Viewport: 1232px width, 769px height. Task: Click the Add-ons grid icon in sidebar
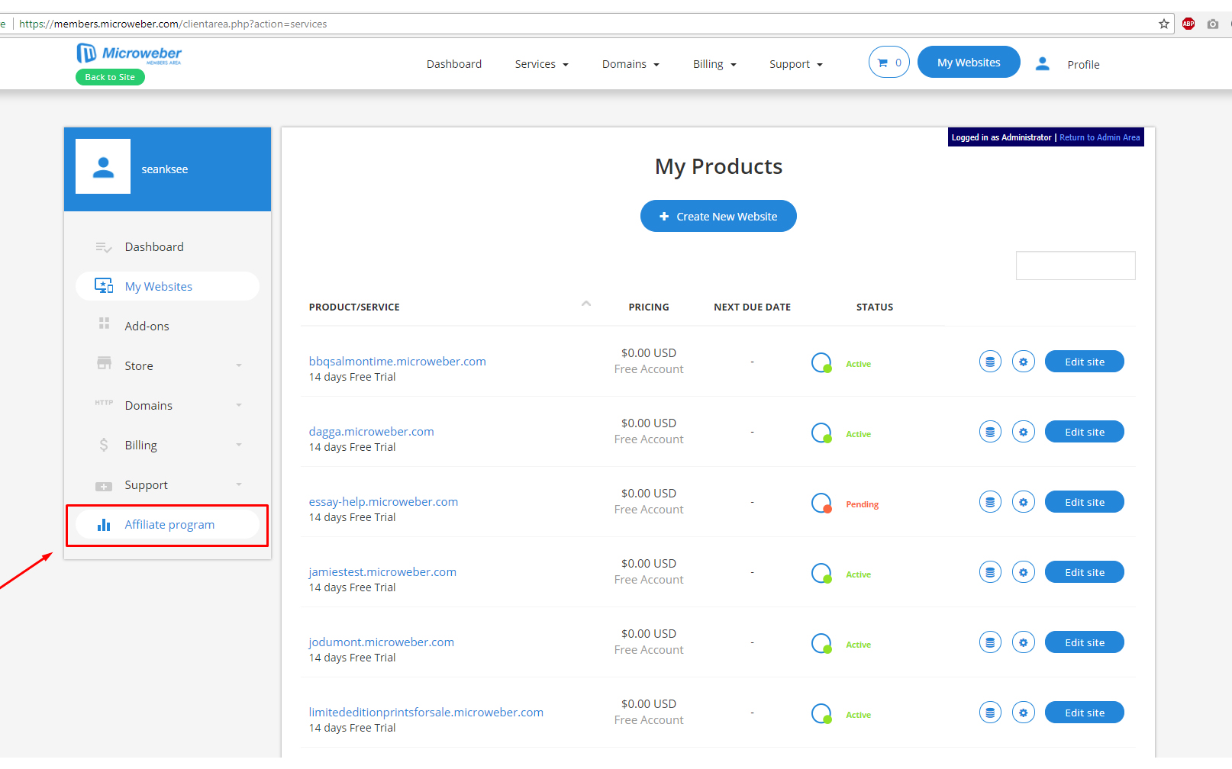pos(104,323)
